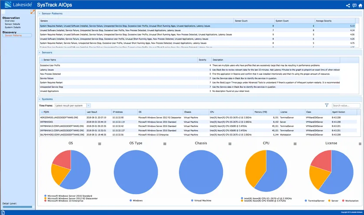Viewport: 364px width, 215px height.
Task: Open Sensor Details in the sidebar
Action: point(13,24)
